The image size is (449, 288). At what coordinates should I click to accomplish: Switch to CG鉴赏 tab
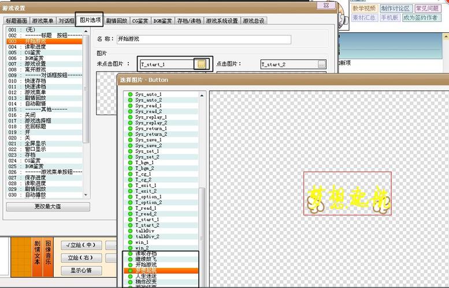140,21
